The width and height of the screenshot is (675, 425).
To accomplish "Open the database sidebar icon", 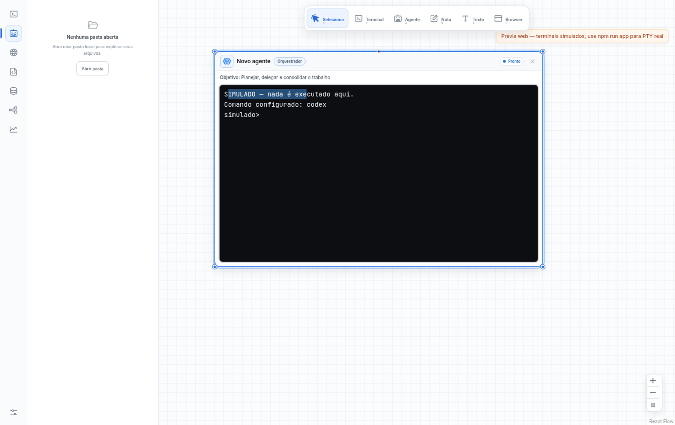I will click(13, 91).
